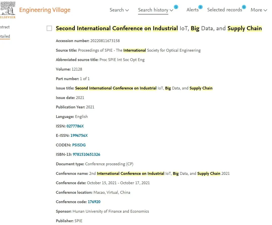Viewport: 272px width, 225px height.
Task: Select the record checkbox beside the title
Action: 49,28
